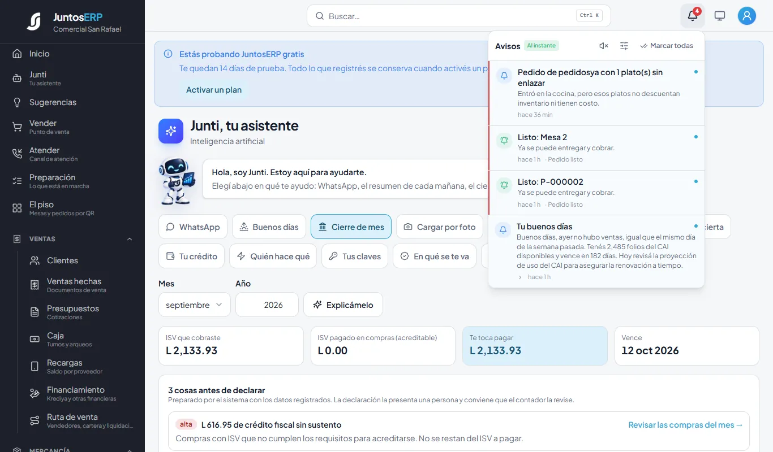Open notification settings sliders icon

point(624,46)
